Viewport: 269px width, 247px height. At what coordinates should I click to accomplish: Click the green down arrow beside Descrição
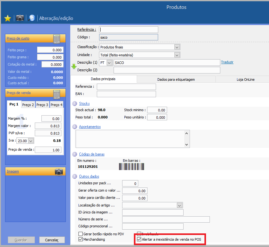click(74, 66)
